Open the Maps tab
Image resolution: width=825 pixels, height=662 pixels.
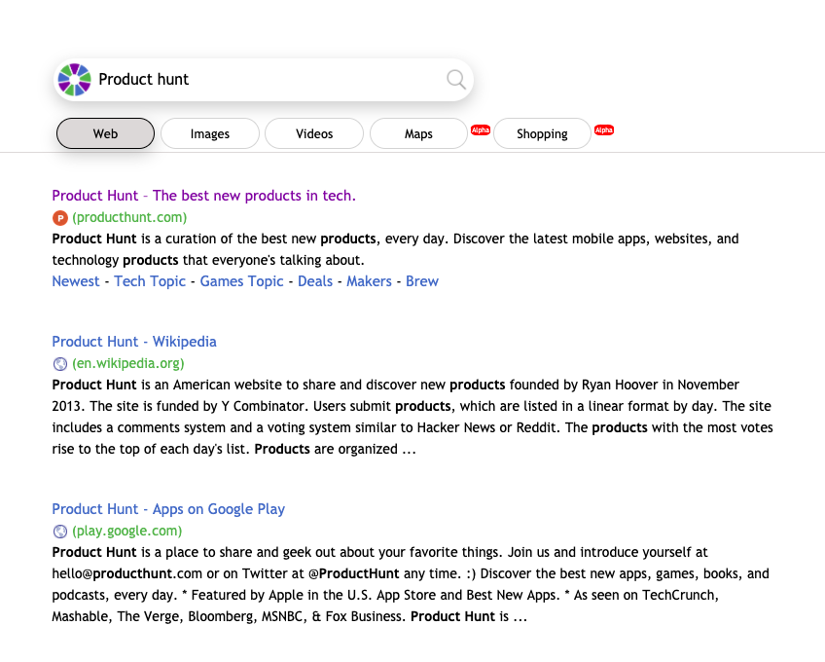click(418, 133)
